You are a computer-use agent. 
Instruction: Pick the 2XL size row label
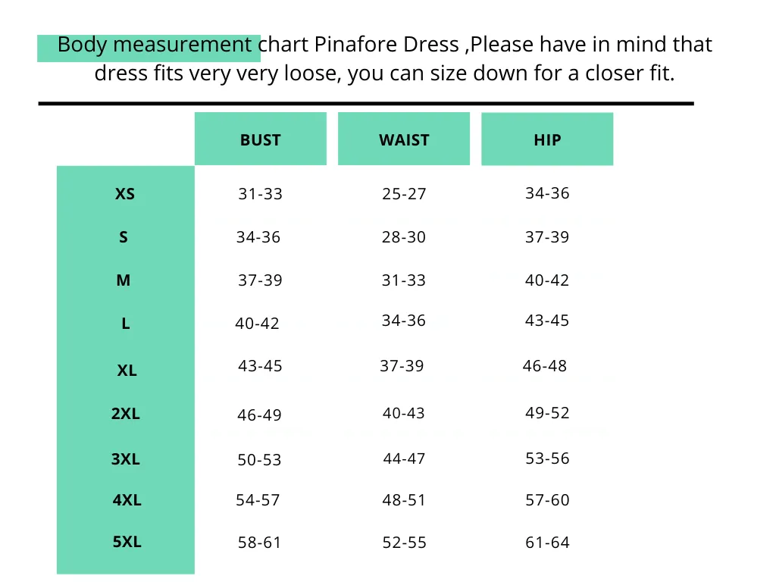[x=126, y=415]
